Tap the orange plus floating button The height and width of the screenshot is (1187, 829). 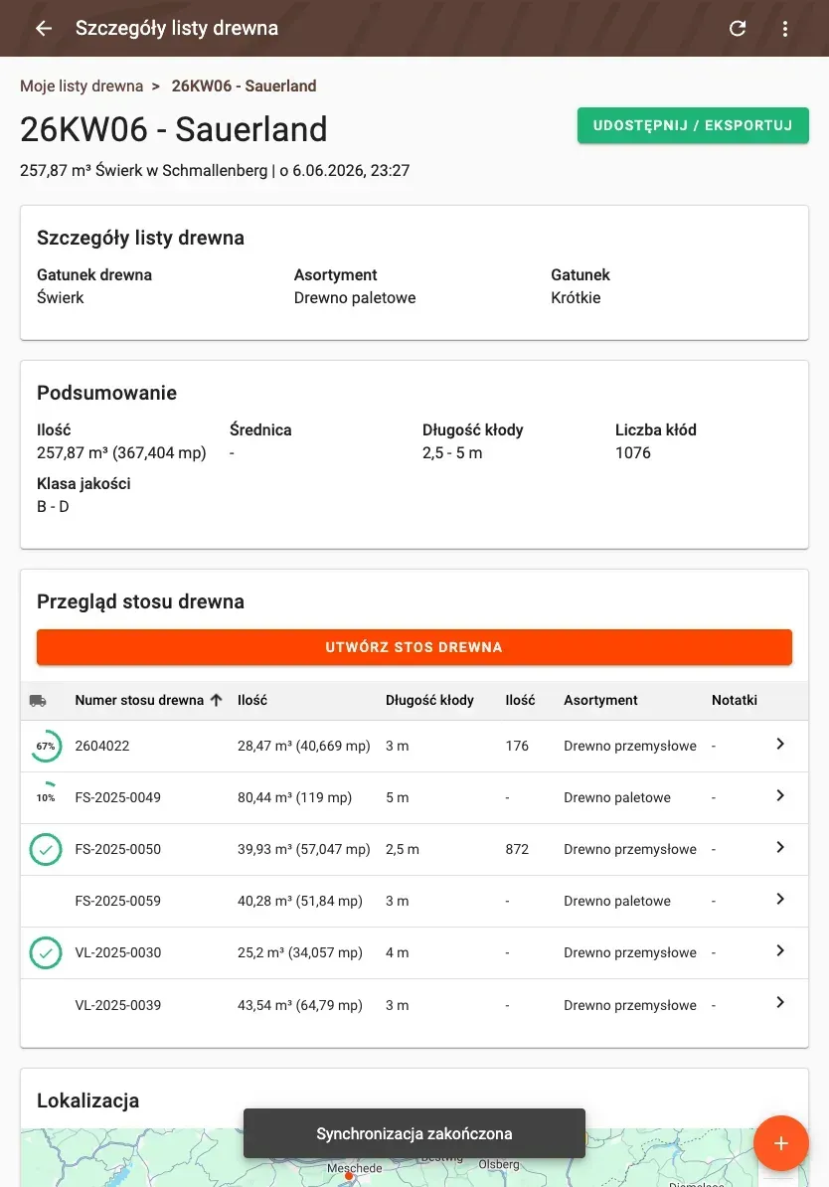[x=780, y=1143]
